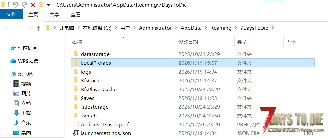Click the undo arrow in quick access toolbar
The width and height of the screenshot is (328, 138).
[x=16, y=5]
